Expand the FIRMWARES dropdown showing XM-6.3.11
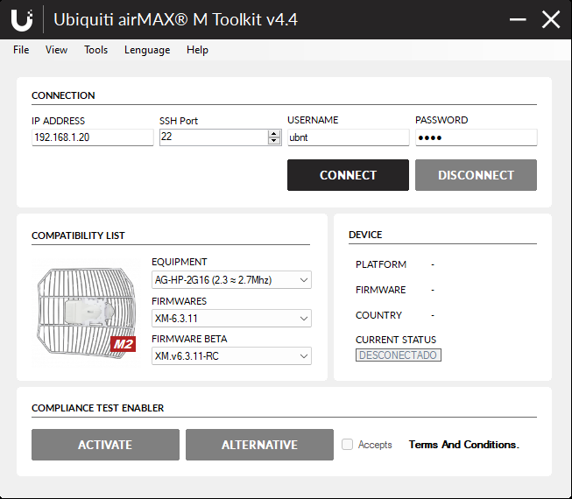Image resolution: width=572 pixels, height=499 pixels. pyautogui.click(x=231, y=318)
